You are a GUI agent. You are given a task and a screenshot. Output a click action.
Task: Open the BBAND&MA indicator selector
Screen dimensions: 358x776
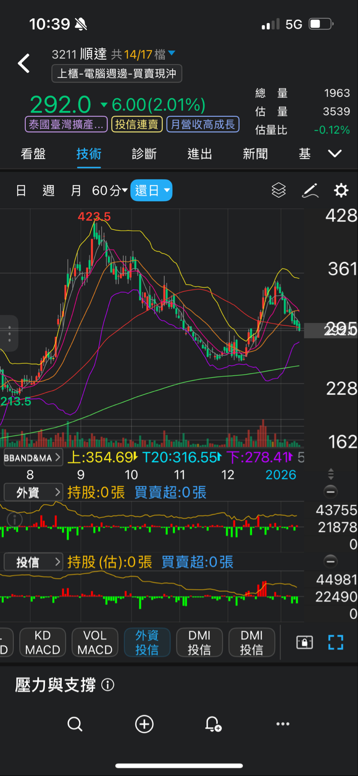(x=33, y=458)
